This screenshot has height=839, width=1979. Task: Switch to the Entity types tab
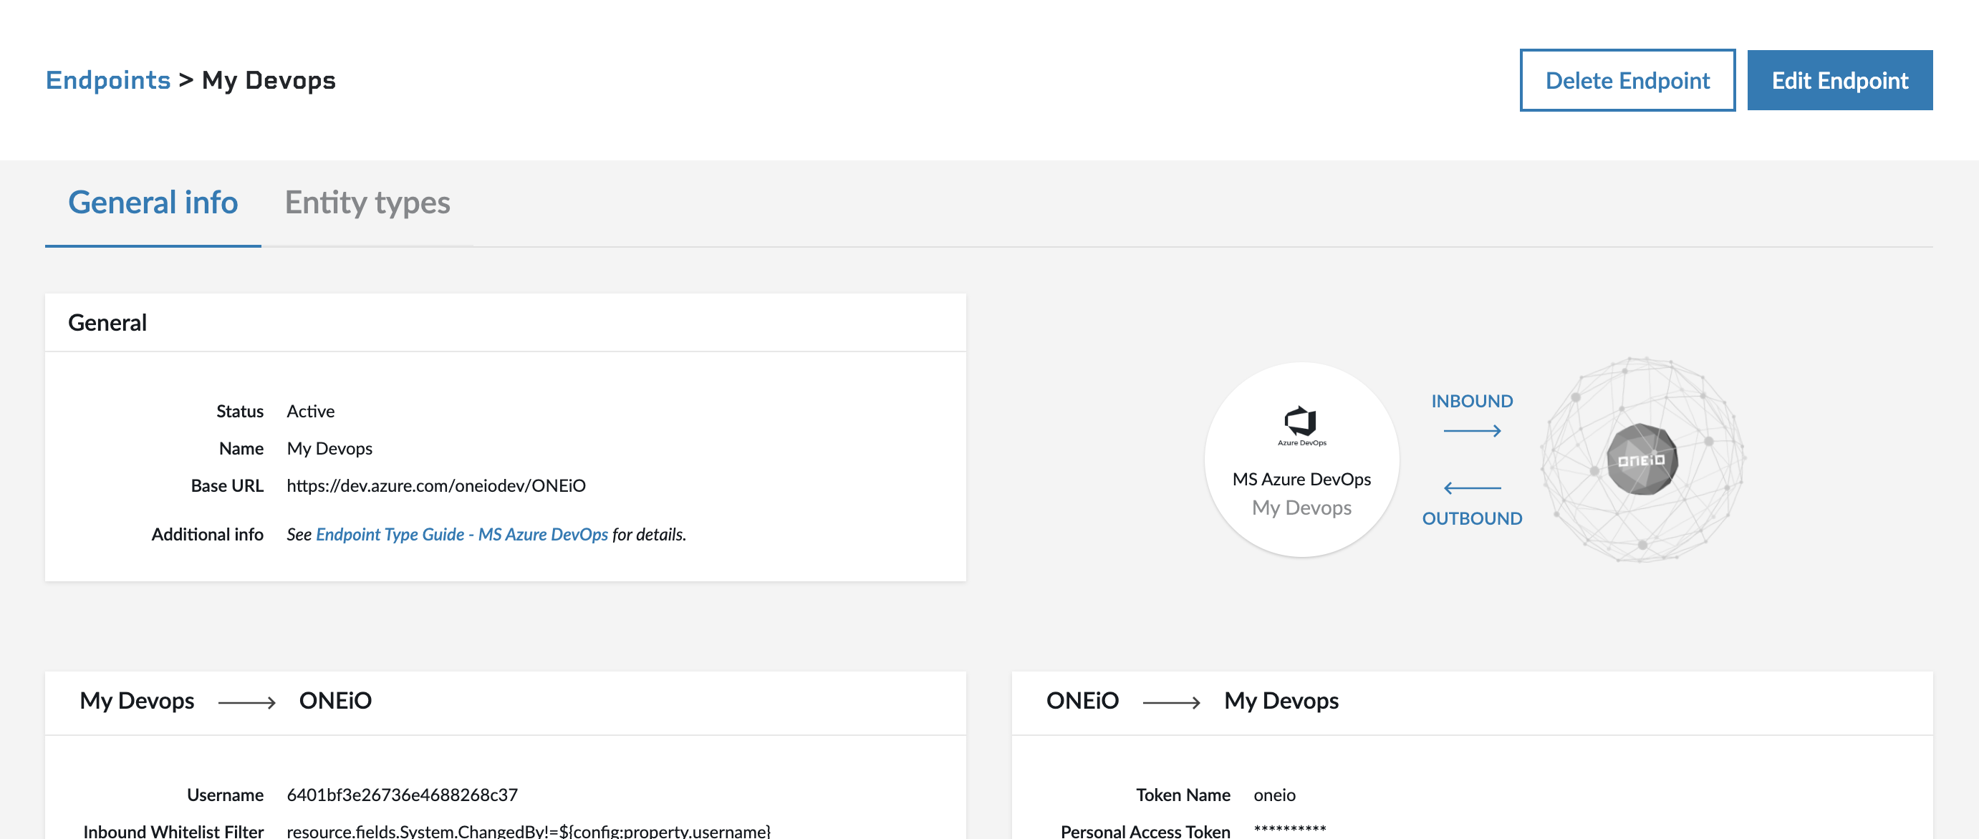click(x=367, y=203)
